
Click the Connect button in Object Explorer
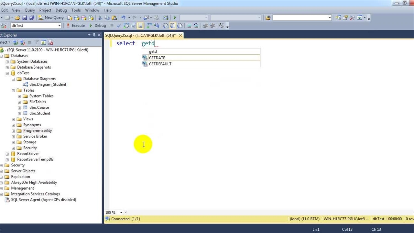(4, 42)
